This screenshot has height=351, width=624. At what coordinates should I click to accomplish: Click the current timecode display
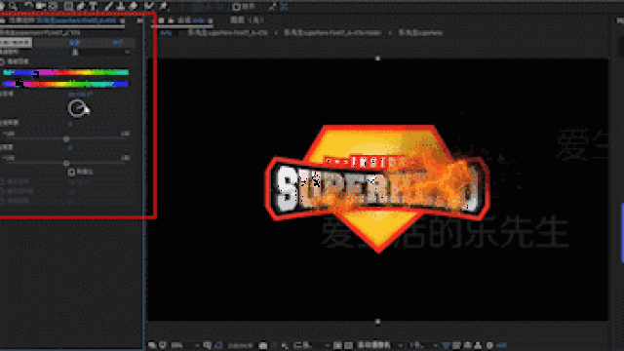tap(241, 345)
